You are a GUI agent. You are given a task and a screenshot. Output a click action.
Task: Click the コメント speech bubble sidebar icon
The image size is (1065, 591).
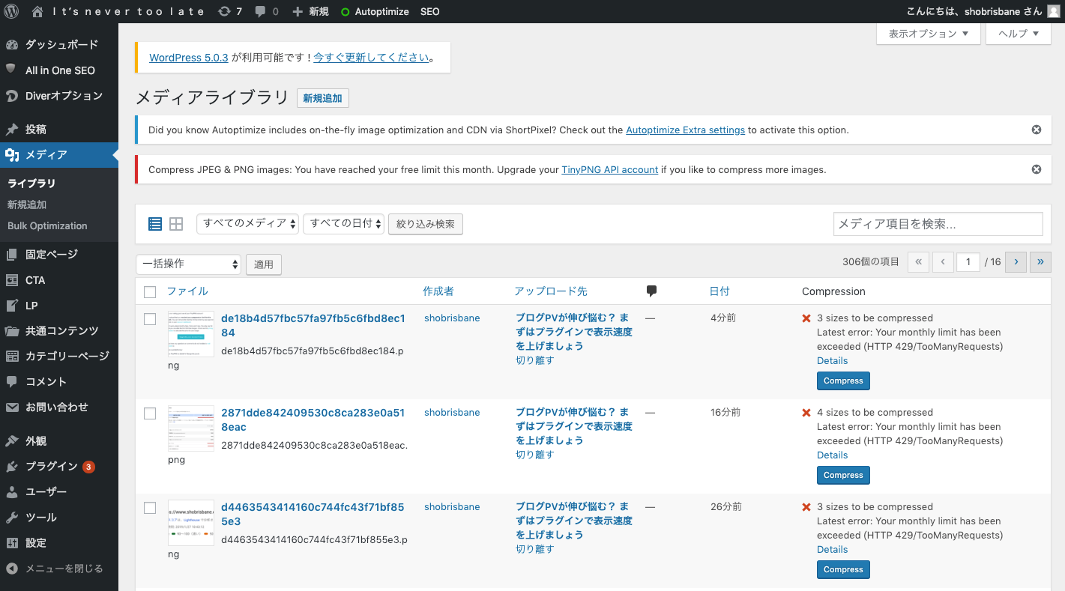pos(11,381)
